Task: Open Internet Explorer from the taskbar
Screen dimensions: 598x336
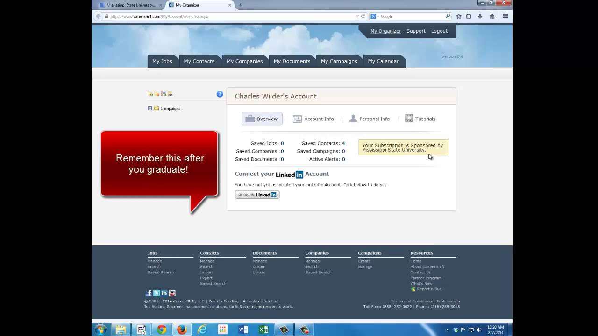Action: coord(202,329)
